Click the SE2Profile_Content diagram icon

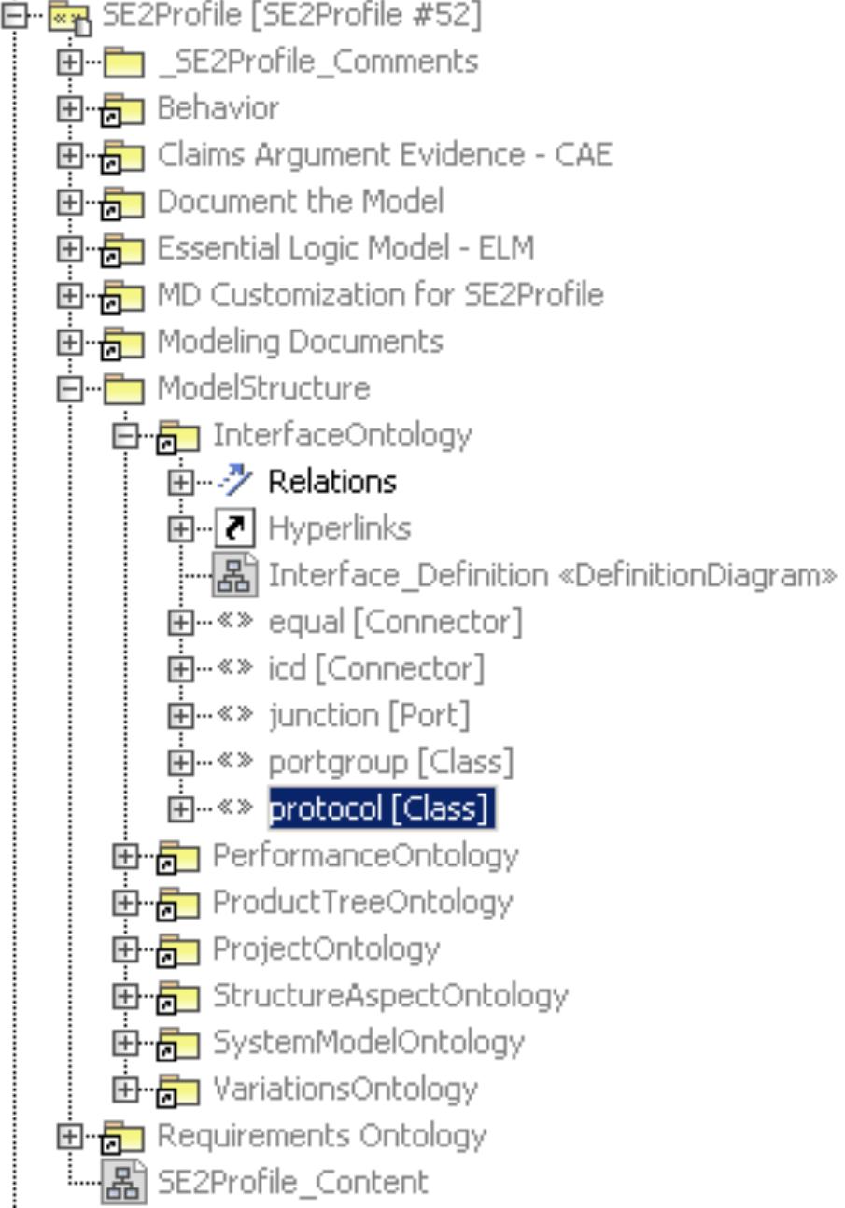[x=126, y=1183]
